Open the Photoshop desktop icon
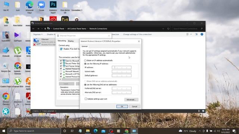The width and height of the screenshot is (239, 134). pos(53,7)
